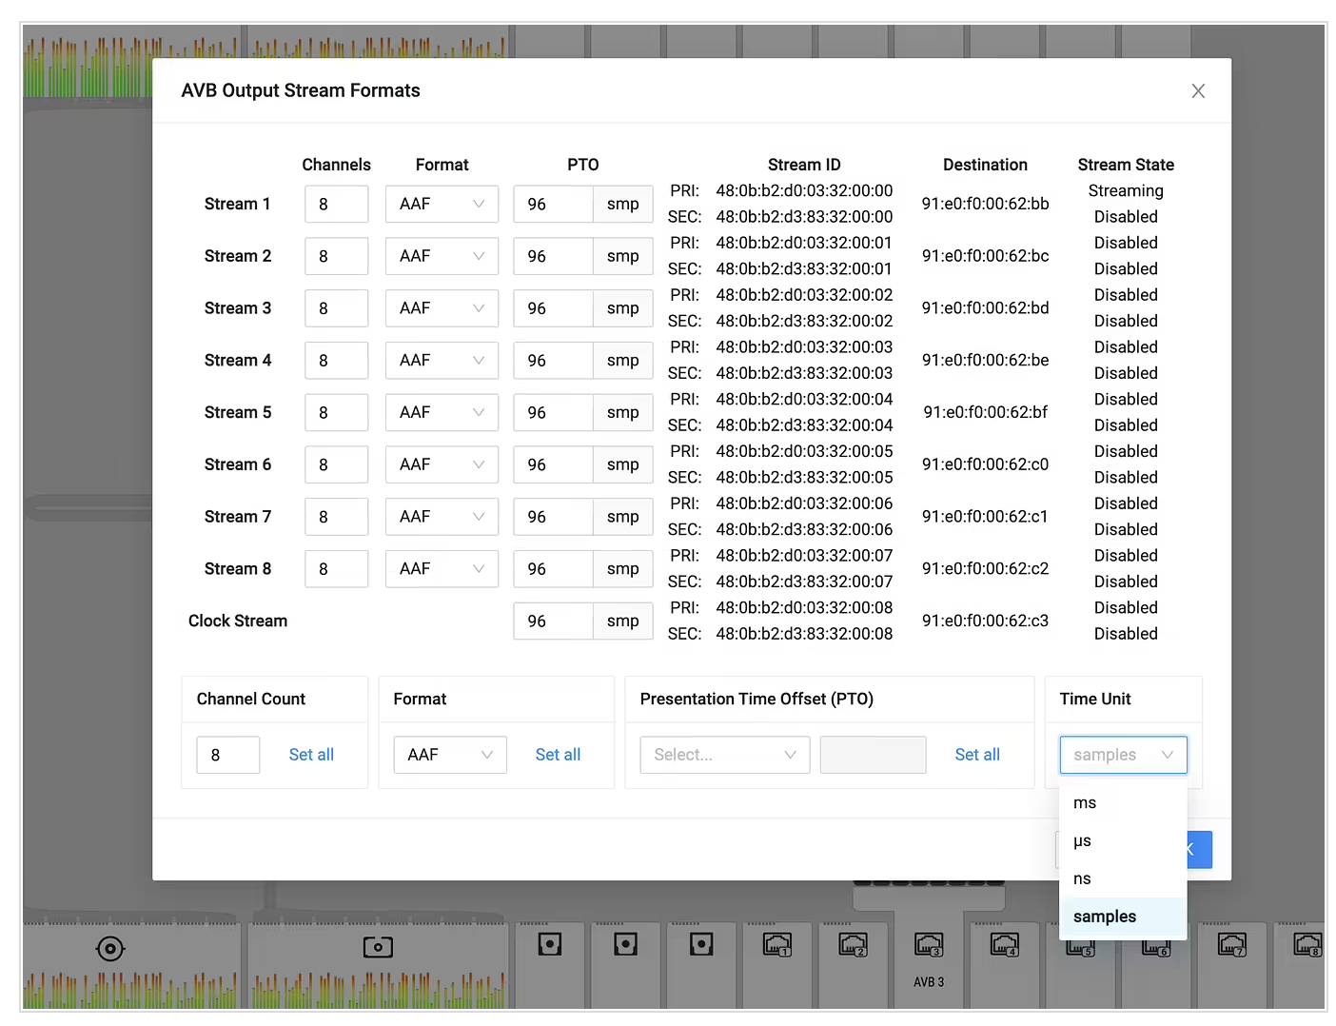Viewport: 1336px width, 1026px height.
Task: Click Stream 3 Channels input field
Action: [x=337, y=308]
